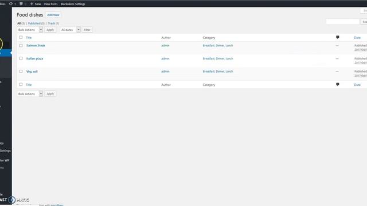The width and height of the screenshot is (367, 206).
Task: Focus the search dishes input field
Action: [x=343, y=22]
